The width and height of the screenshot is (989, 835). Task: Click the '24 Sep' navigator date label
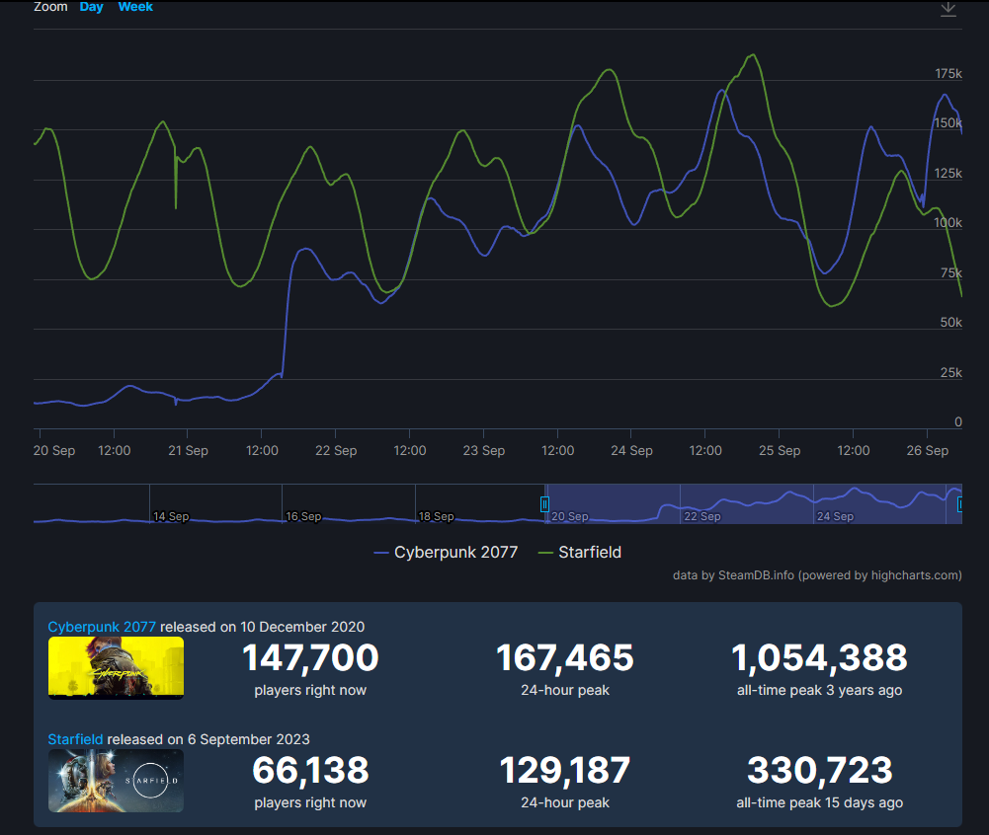click(835, 517)
